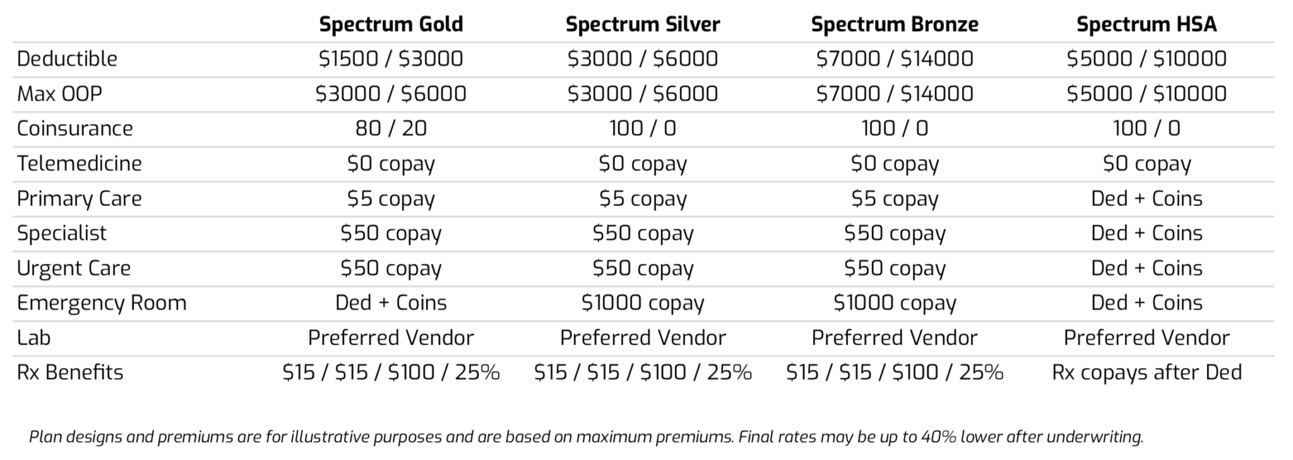Select the Primary Care row label
The image size is (1293, 460).
tap(79, 198)
